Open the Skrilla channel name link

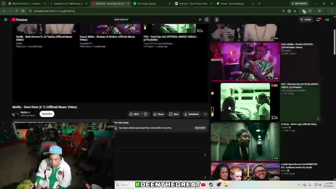24,112
